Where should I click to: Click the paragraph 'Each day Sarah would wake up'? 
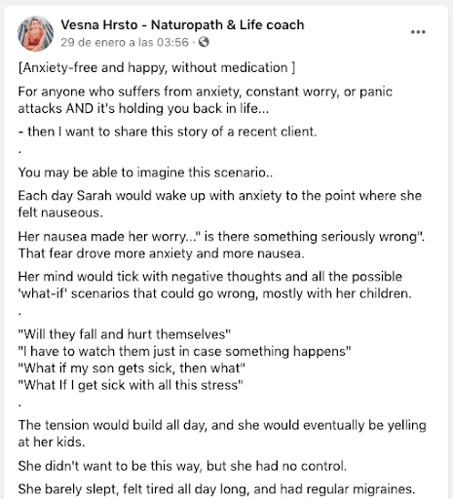(220, 204)
